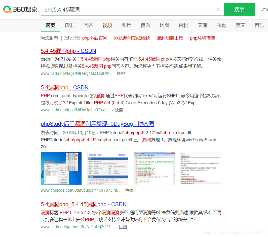Click the 为您推荐 label
Viewport: 268px width, 237px height.
tap(50, 38)
